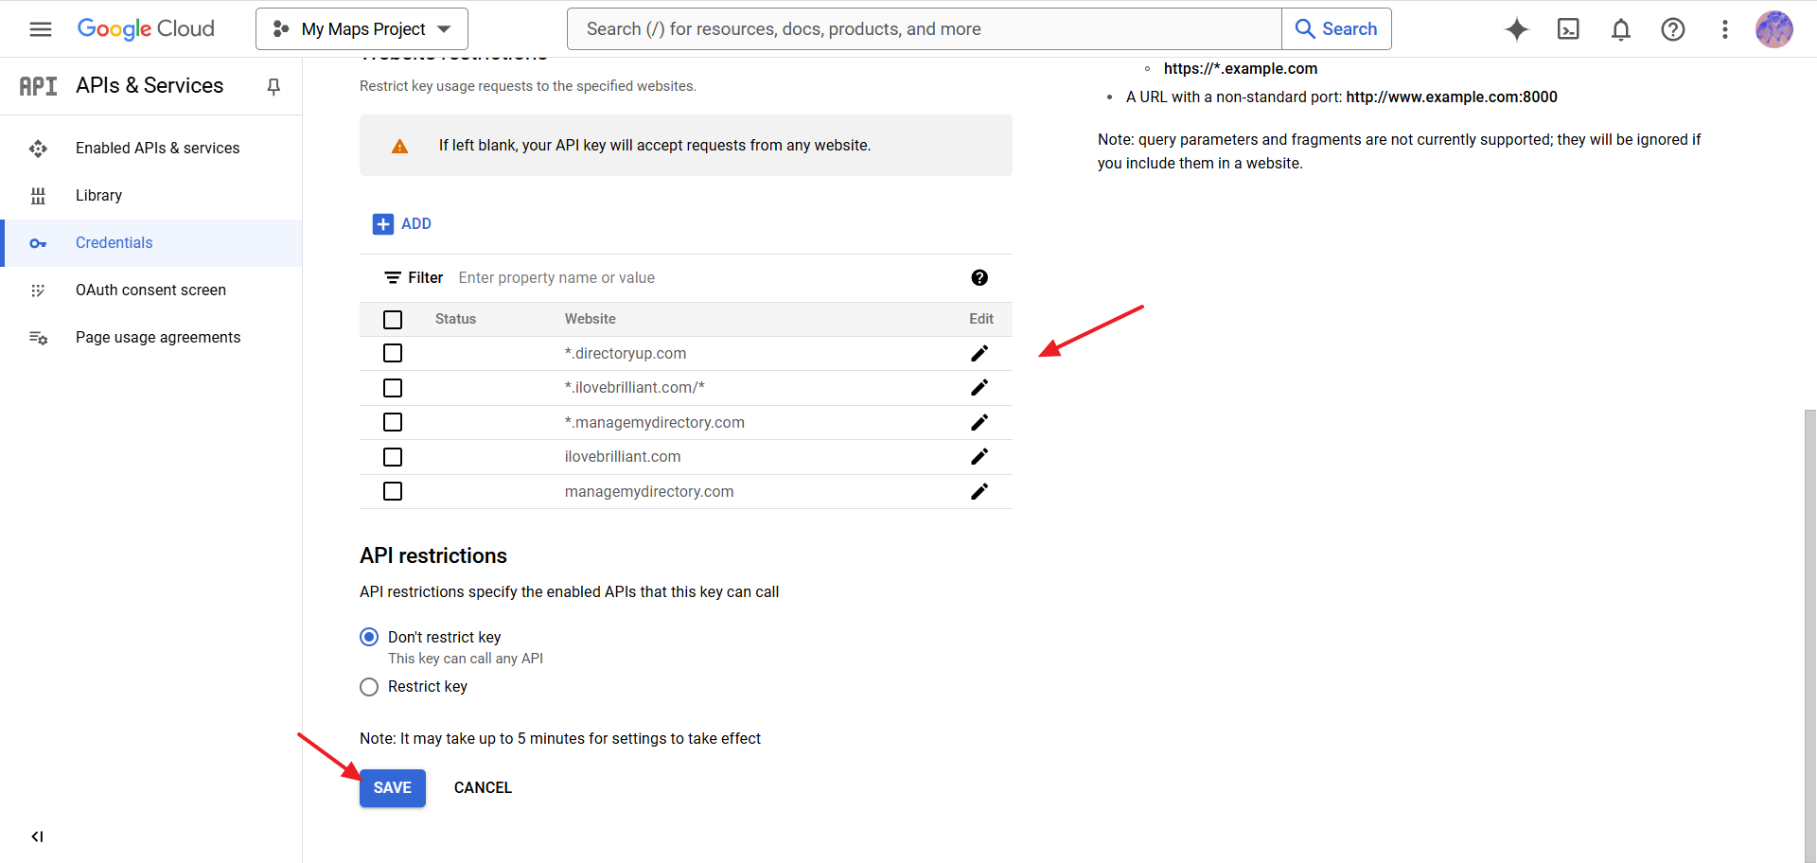The height and width of the screenshot is (863, 1817).
Task: Click the Google Cloud logo
Action: pos(146,29)
